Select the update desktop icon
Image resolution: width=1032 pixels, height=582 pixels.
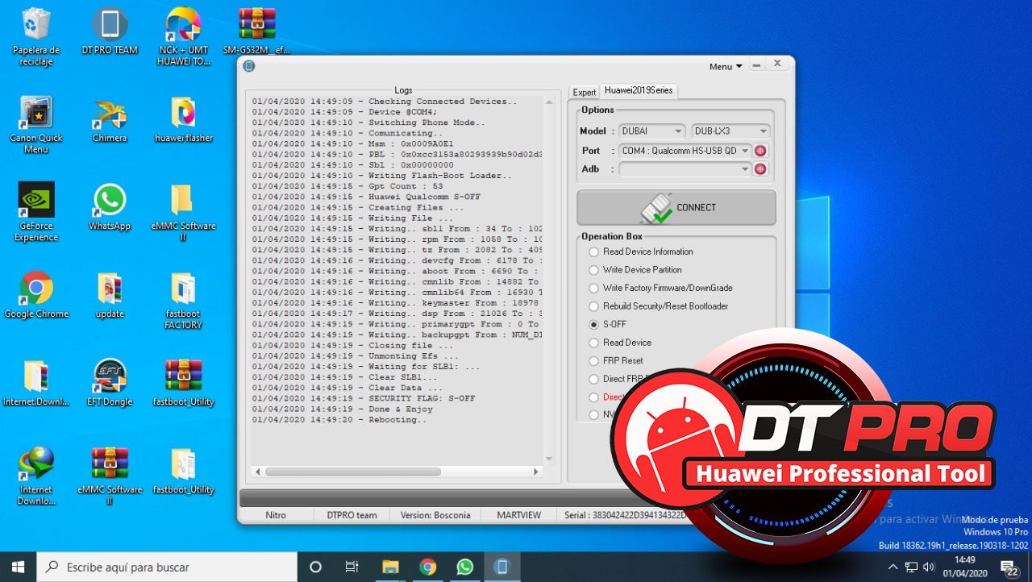(110, 295)
